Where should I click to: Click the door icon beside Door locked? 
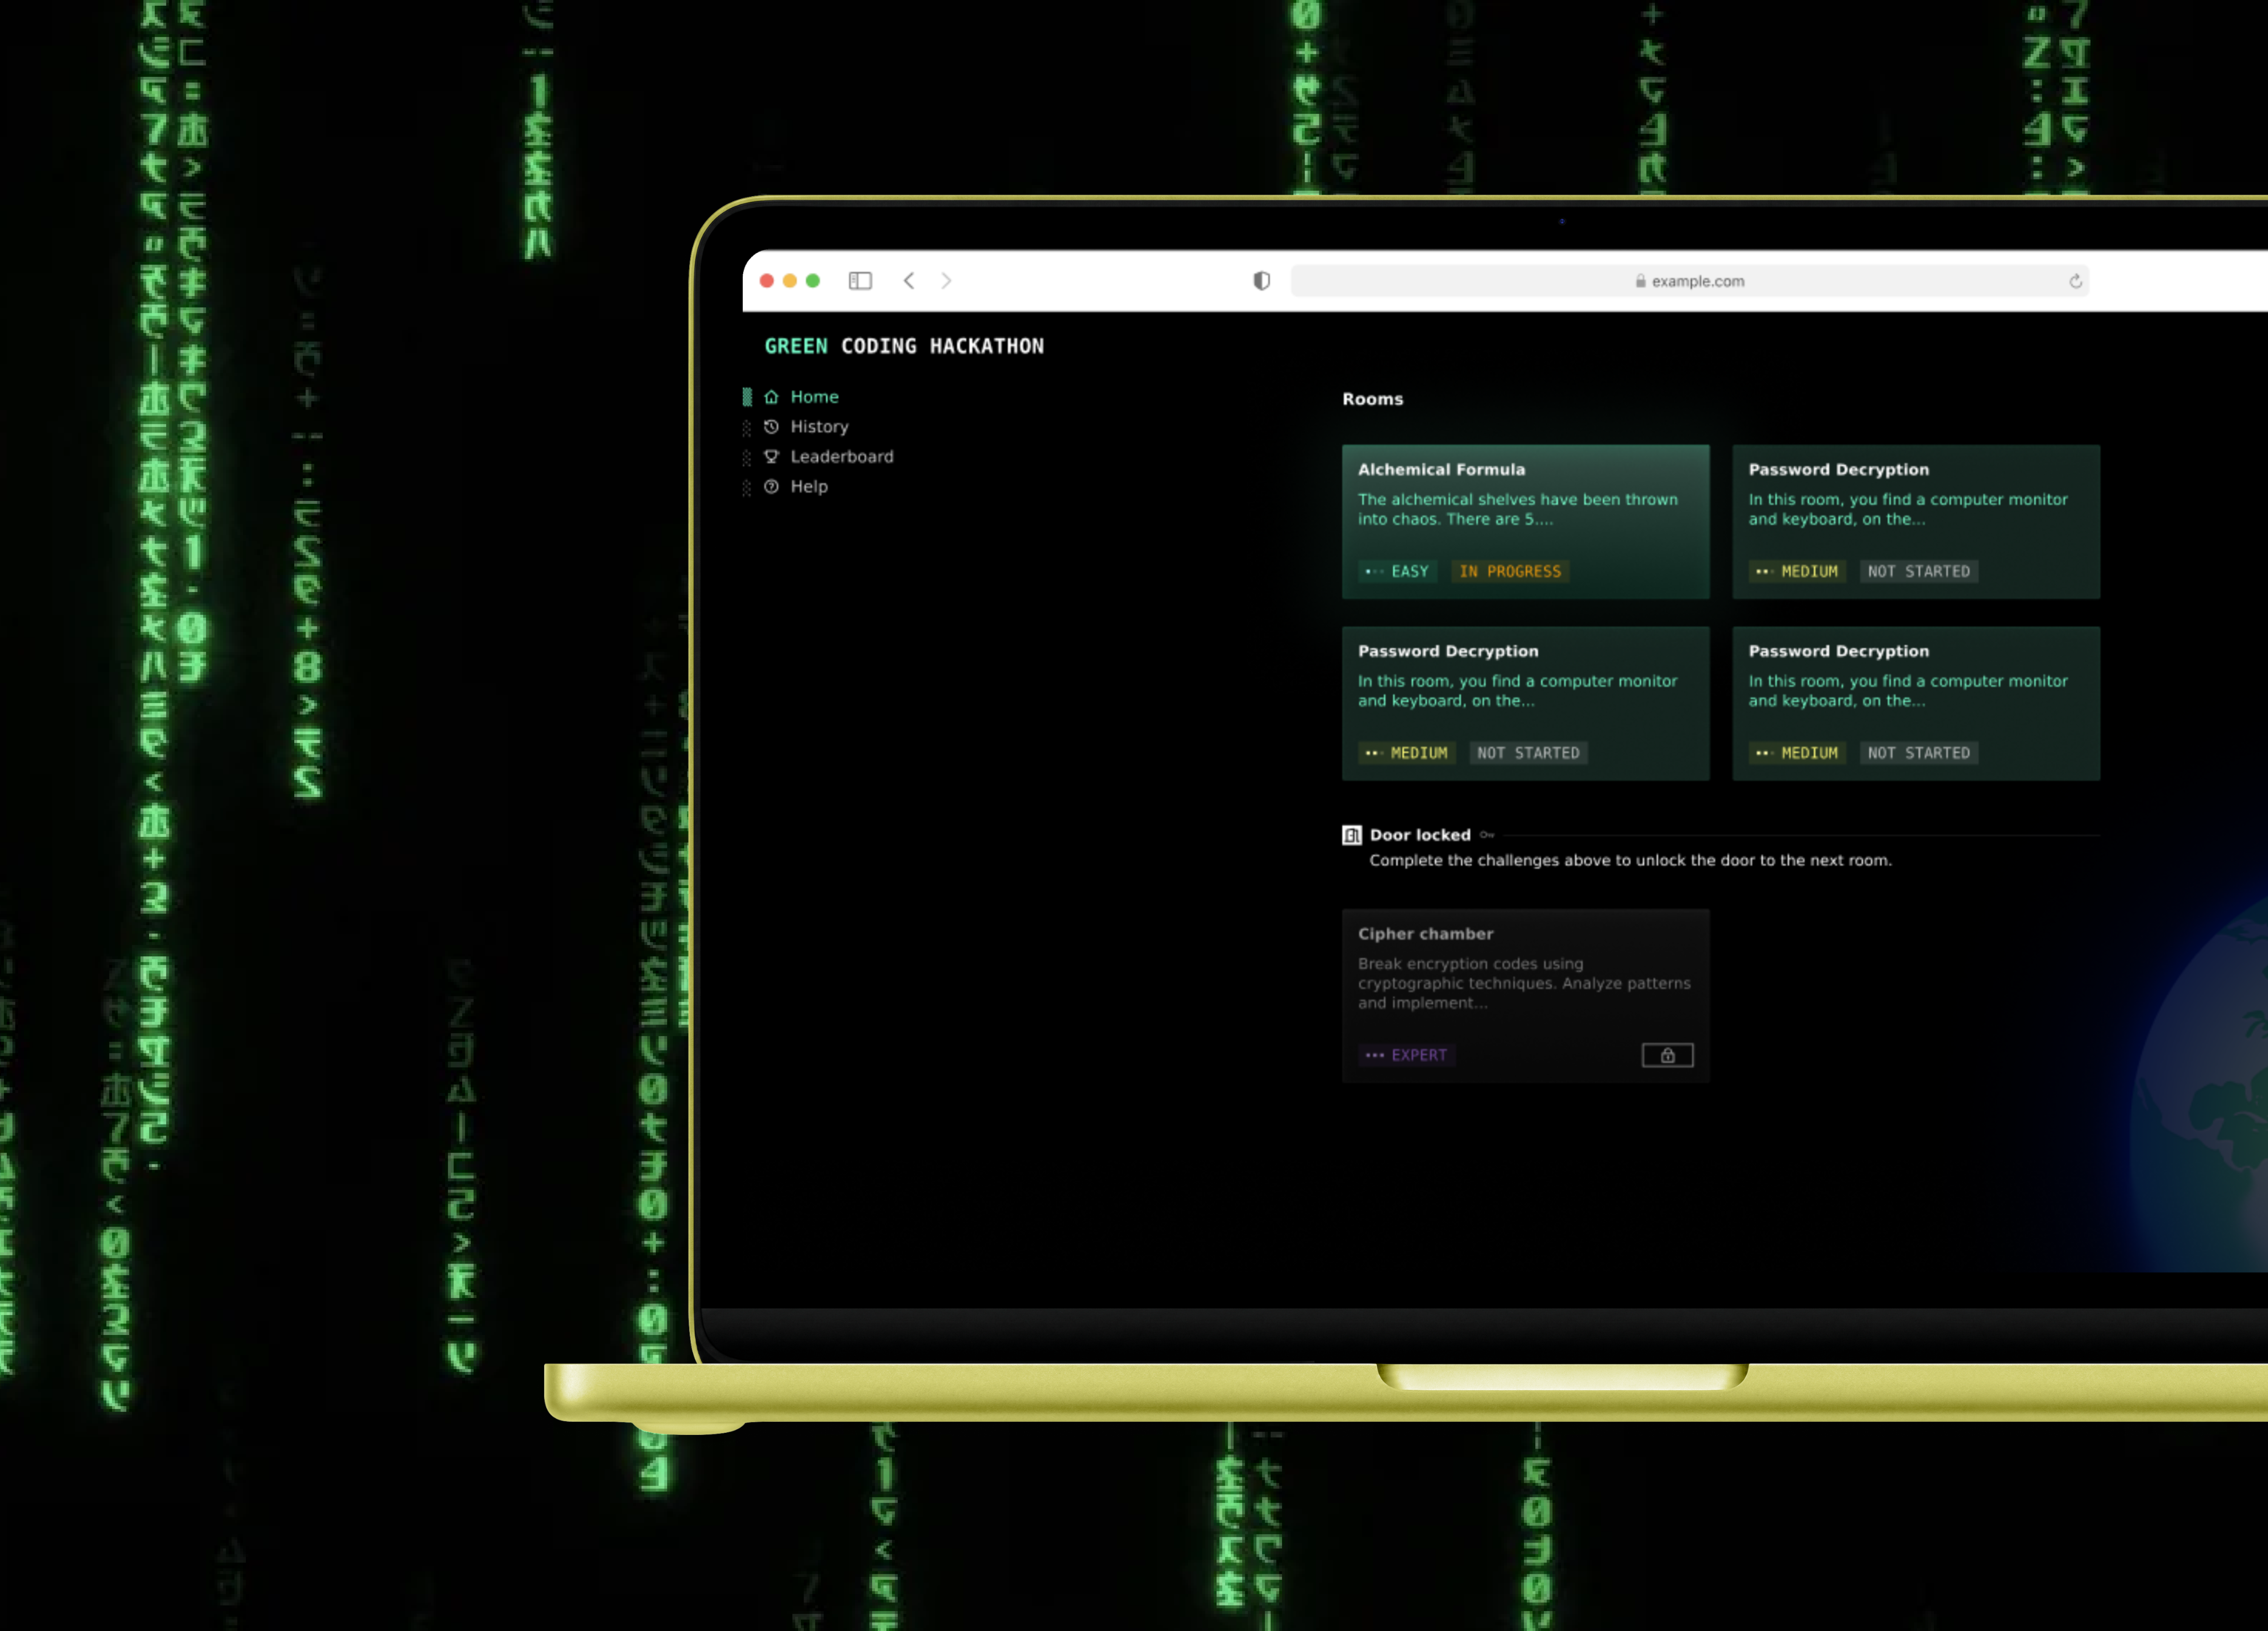[1352, 835]
